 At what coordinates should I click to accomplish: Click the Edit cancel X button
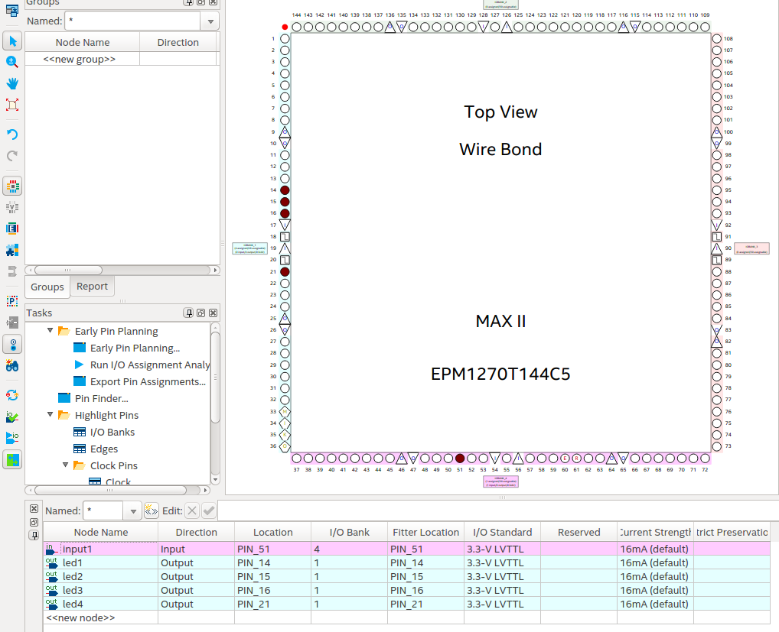(192, 510)
